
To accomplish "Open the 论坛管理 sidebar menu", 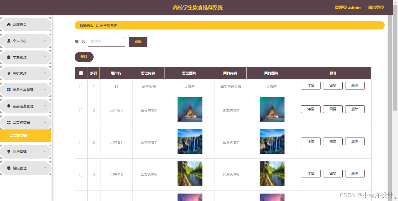I will 25,152.
